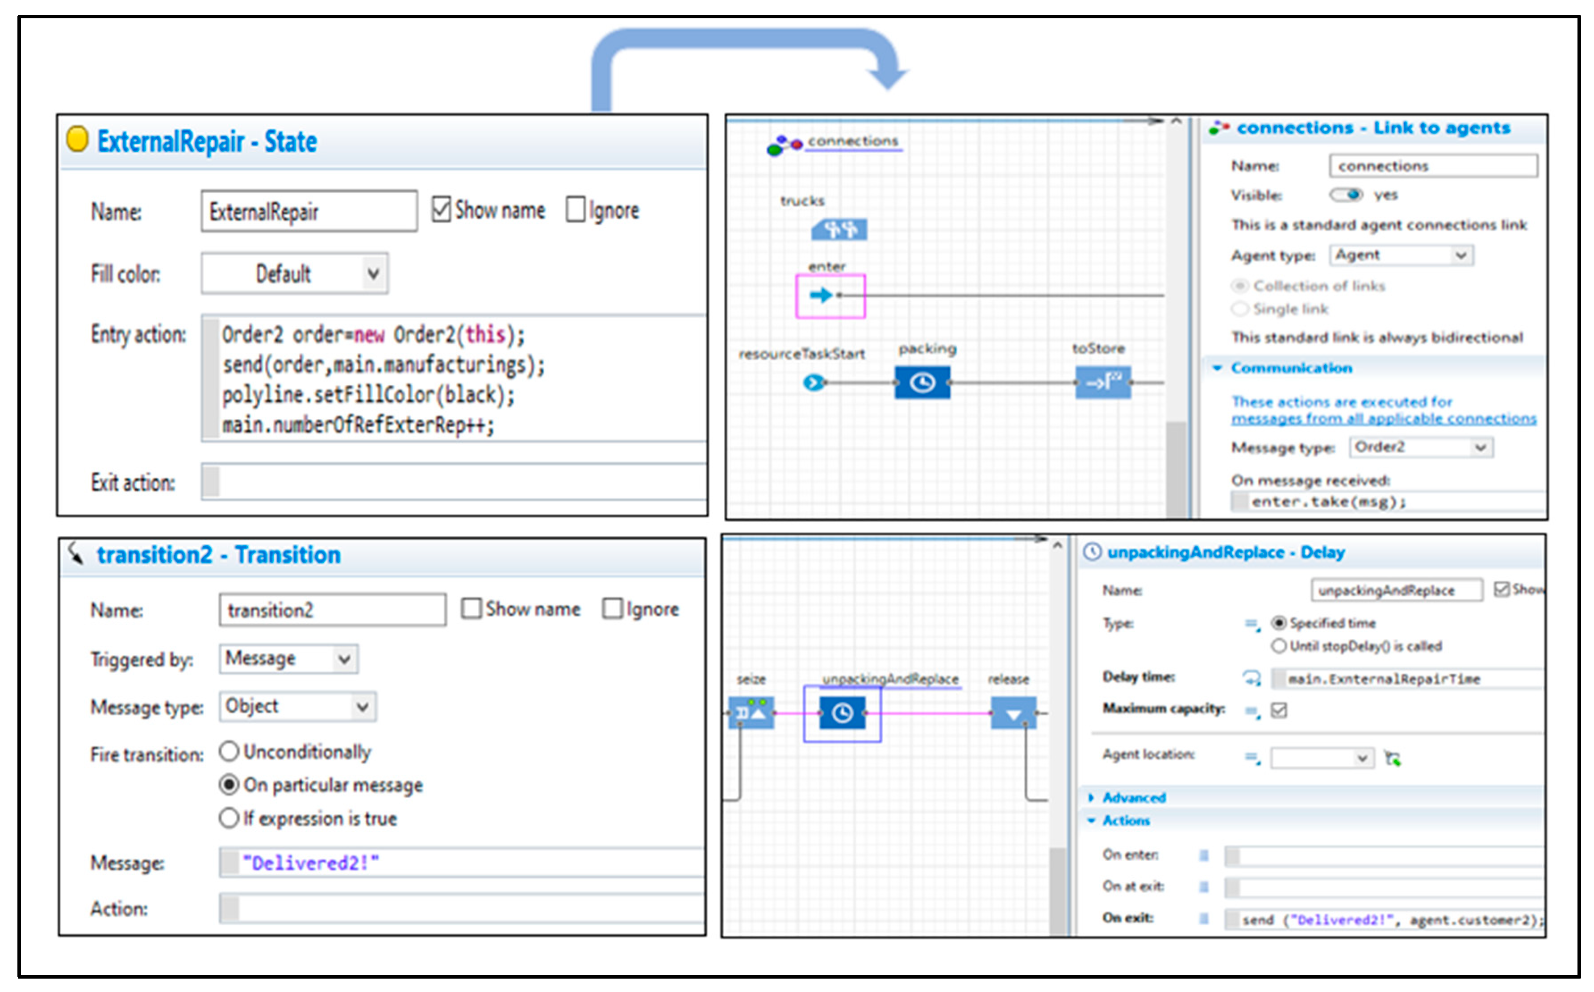1594x992 pixels.
Task: Open Message type Order2 dropdown
Action: click(x=1421, y=447)
